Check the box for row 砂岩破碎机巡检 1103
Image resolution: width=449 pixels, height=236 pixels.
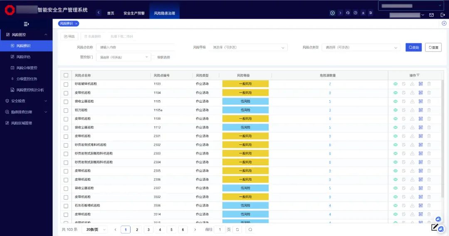click(66, 84)
